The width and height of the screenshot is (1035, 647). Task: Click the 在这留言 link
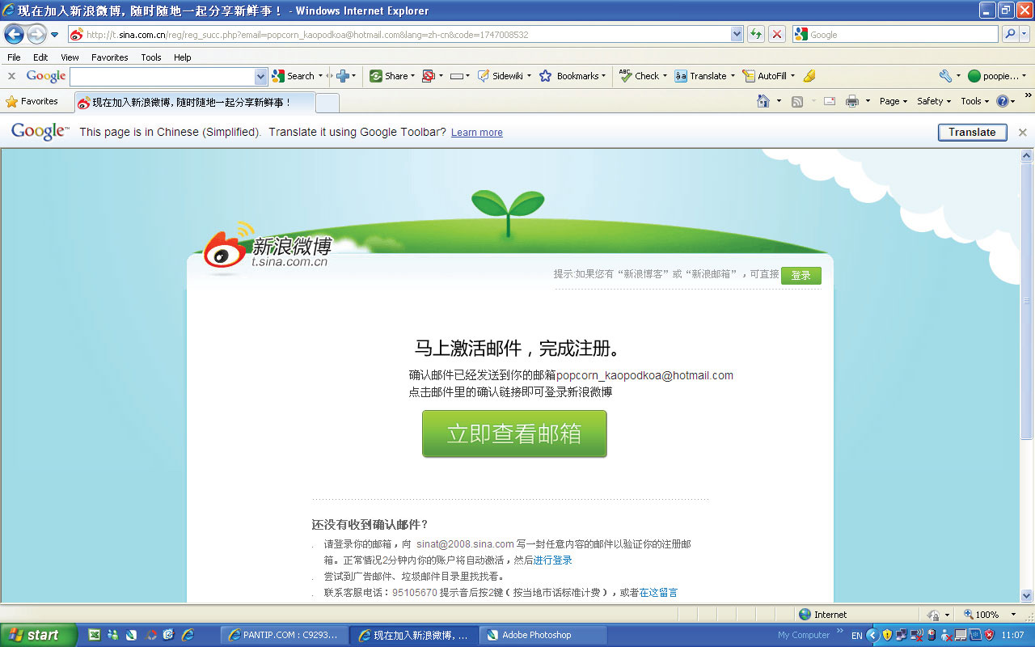point(658,593)
